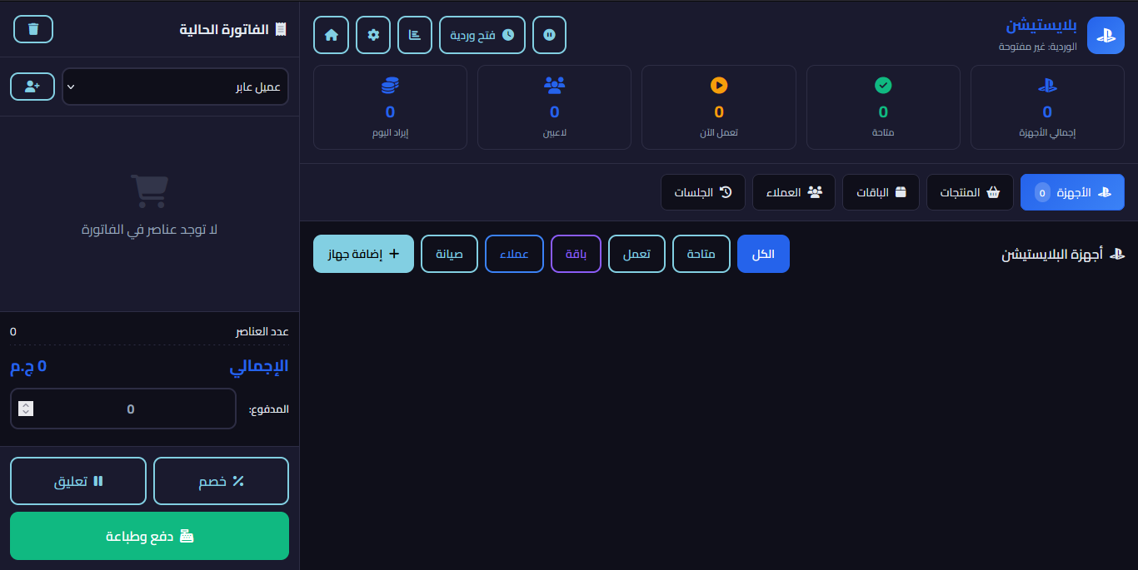Open reports chart icon button

point(415,35)
